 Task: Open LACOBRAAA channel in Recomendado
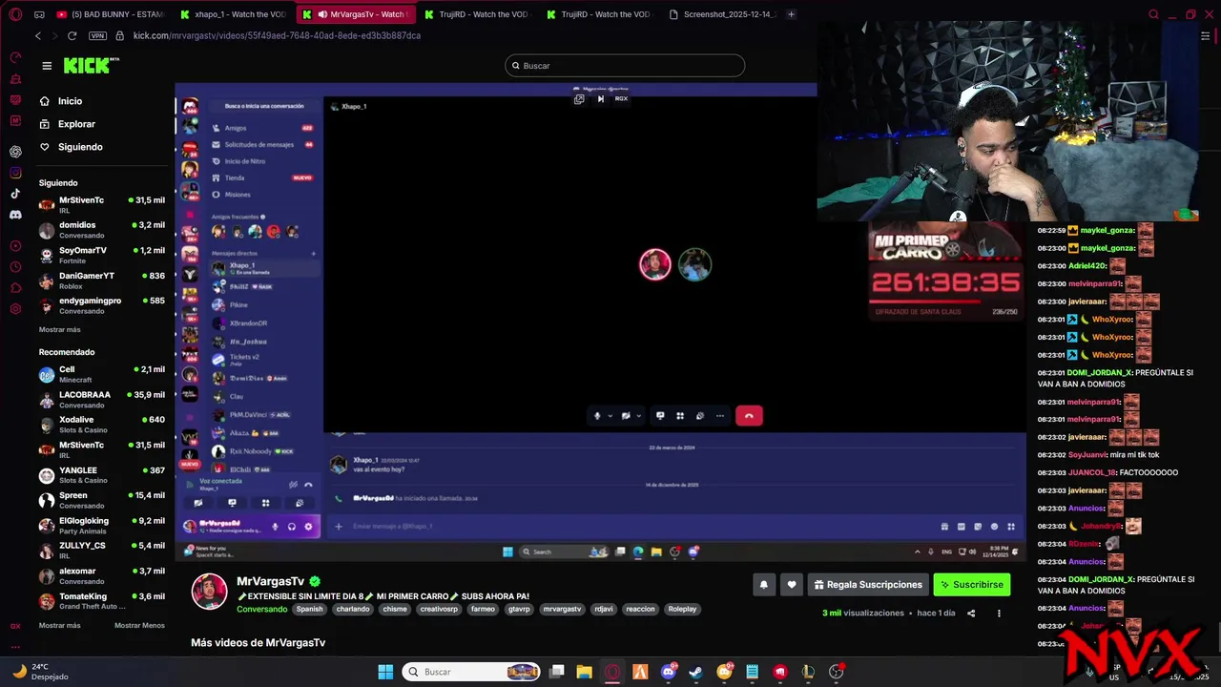pyautogui.click(x=101, y=399)
